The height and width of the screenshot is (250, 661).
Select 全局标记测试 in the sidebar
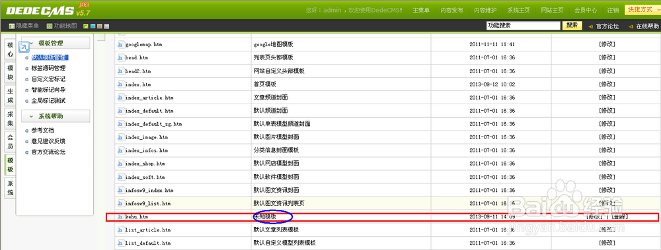pos(48,100)
